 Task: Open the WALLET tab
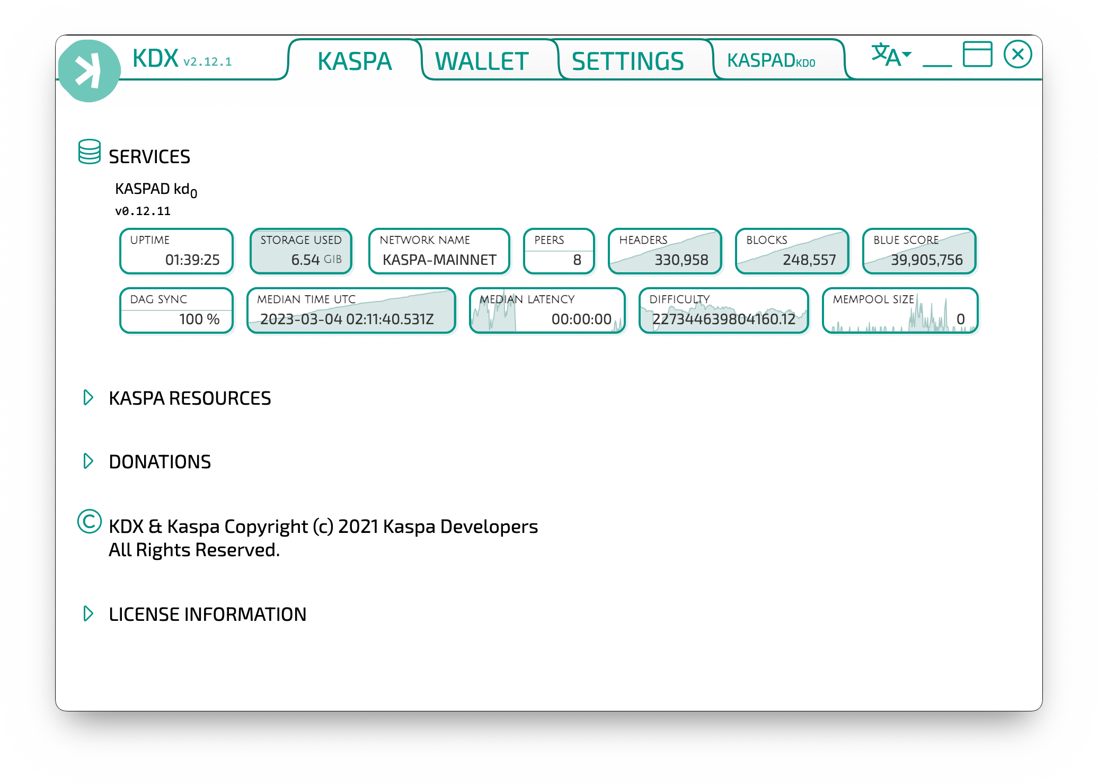(482, 61)
